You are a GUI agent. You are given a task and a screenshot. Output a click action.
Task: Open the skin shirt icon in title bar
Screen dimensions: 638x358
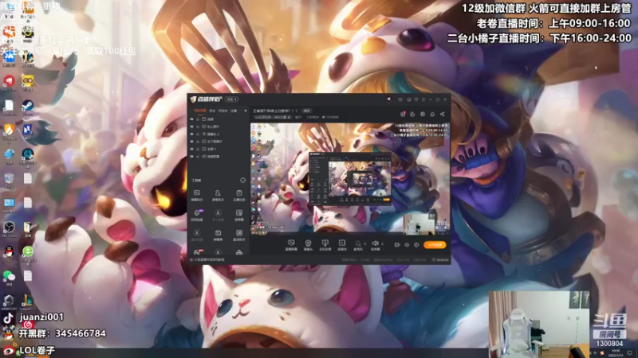point(415,99)
